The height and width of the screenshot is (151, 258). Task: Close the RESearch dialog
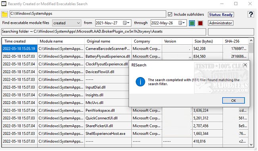point(245,65)
